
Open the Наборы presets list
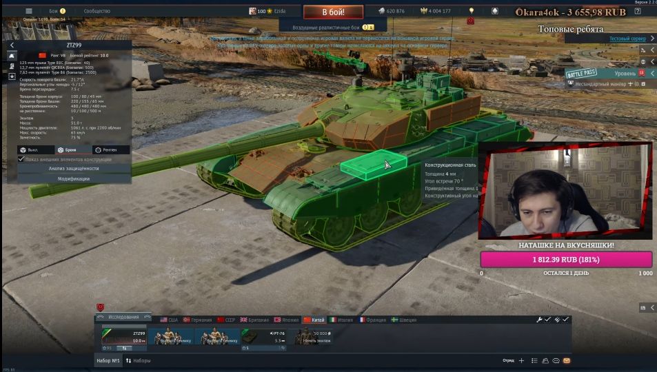(139, 360)
